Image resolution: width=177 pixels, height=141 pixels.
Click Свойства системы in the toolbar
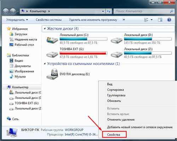pyautogui.click(x=48, y=20)
